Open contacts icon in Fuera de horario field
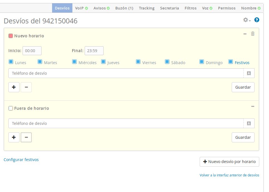The height and width of the screenshot is (192, 269). 249,123
